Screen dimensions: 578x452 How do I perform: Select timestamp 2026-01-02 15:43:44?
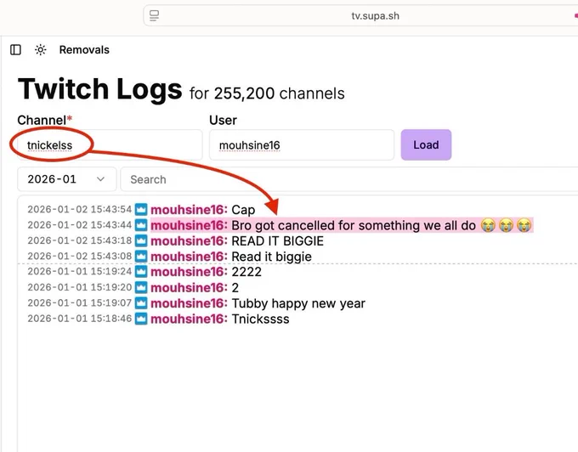coord(80,224)
